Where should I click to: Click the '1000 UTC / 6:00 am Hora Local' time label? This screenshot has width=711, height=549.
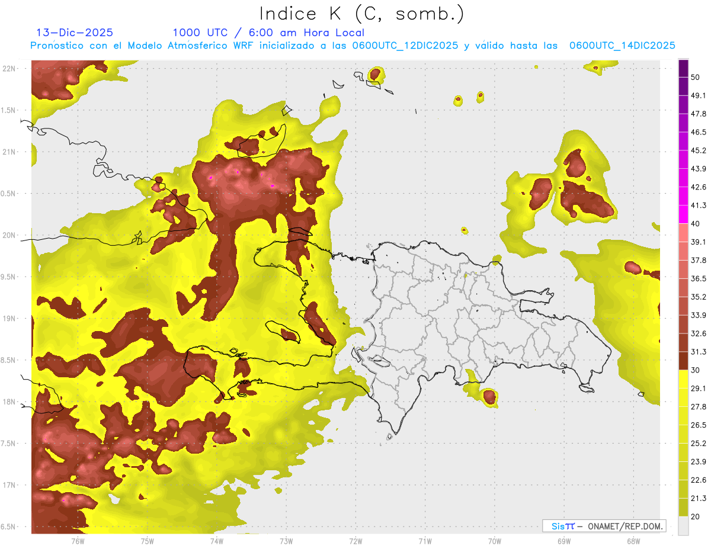click(x=268, y=33)
